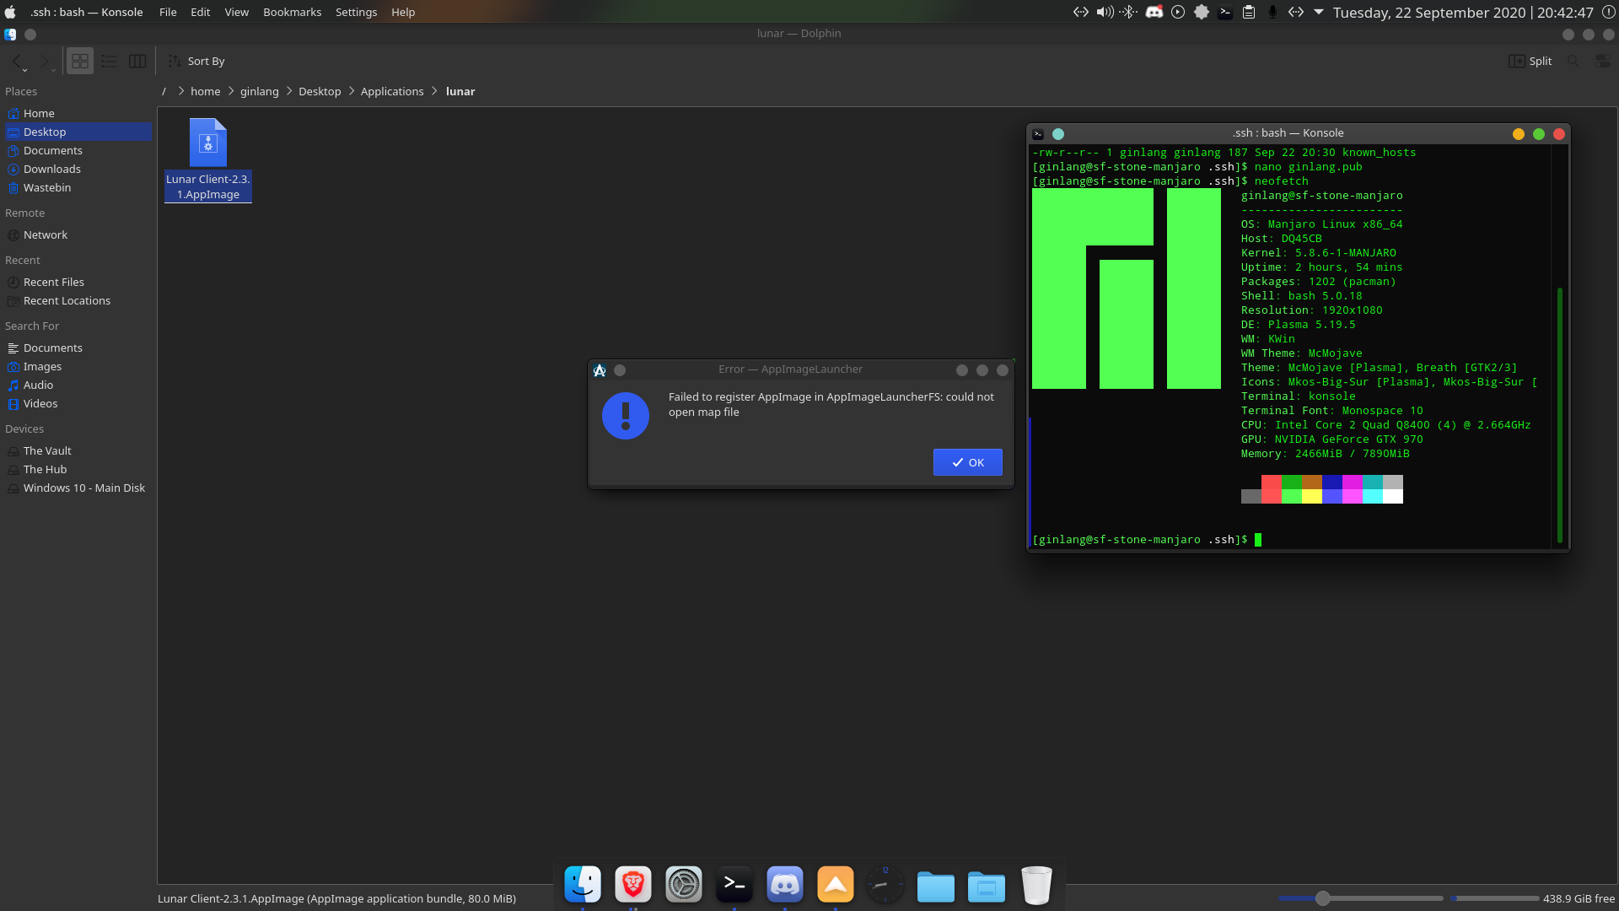The image size is (1619, 911).
Task: Select the columns view mode in Dolphin
Action: coord(137,61)
